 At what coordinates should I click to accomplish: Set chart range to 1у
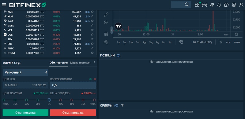[x=124, y=42]
